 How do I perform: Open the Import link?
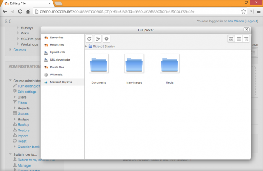(23, 136)
